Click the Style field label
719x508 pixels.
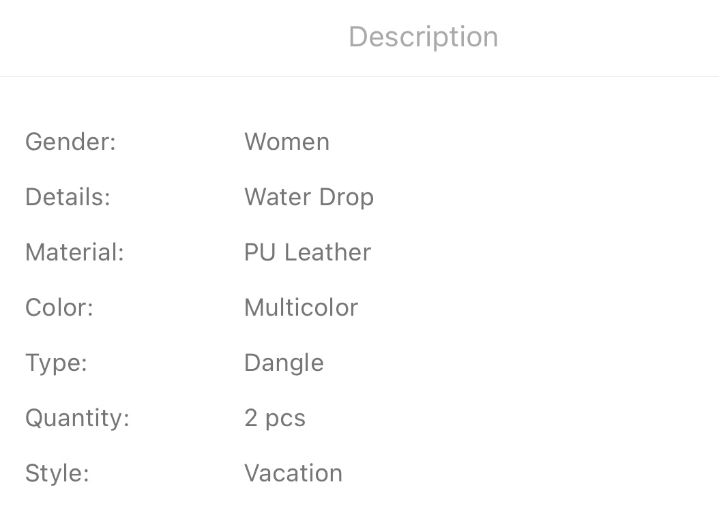(x=57, y=473)
